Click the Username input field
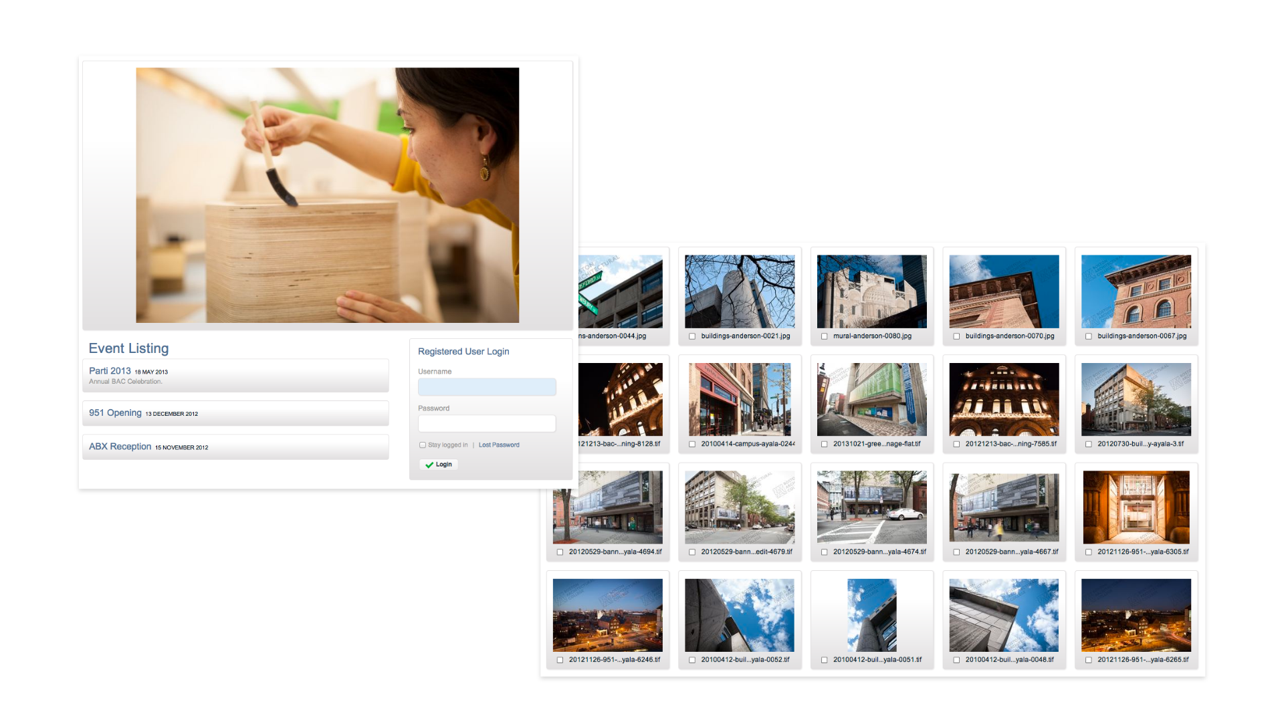 (486, 386)
